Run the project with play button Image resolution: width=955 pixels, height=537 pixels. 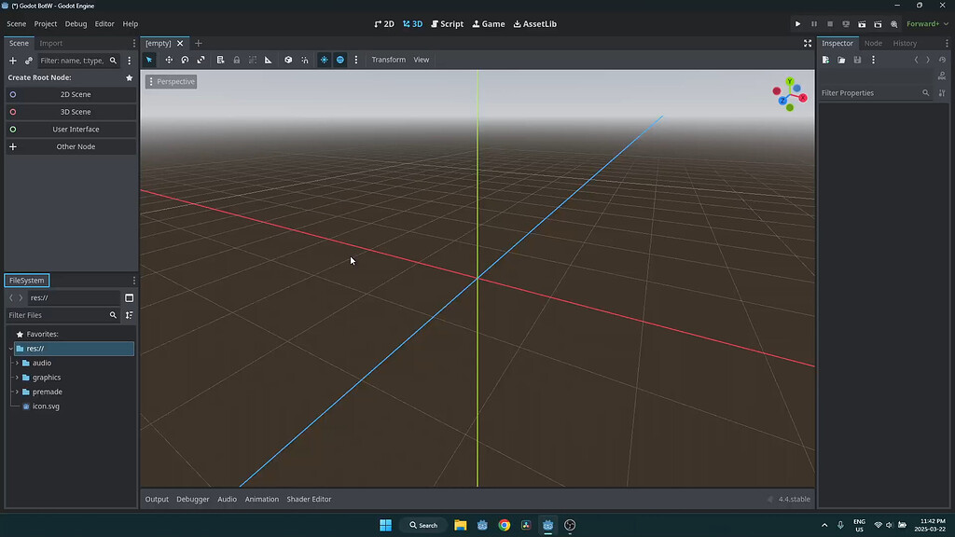coord(798,23)
